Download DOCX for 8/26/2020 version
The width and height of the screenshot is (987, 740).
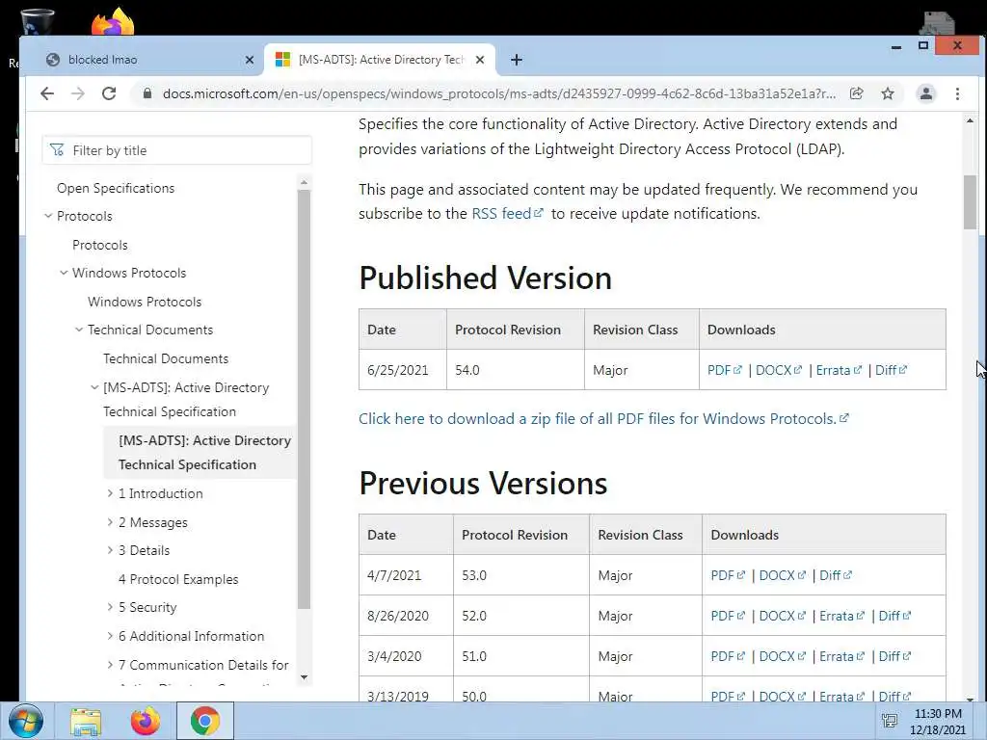[x=782, y=616]
